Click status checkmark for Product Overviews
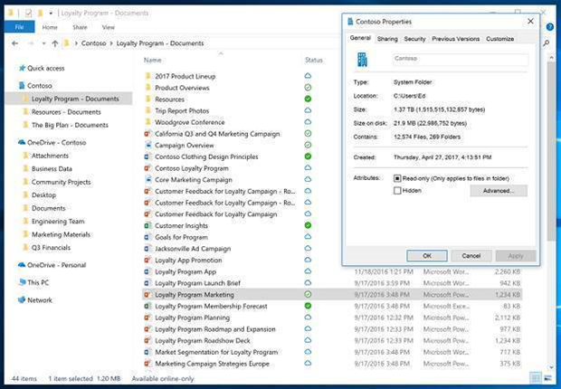Image resolution: width=561 pixels, height=389 pixels. point(308,88)
